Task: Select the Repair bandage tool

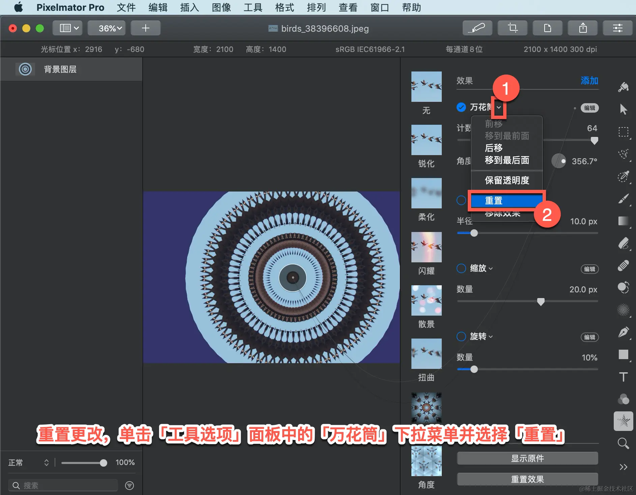Action: (623, 265)
